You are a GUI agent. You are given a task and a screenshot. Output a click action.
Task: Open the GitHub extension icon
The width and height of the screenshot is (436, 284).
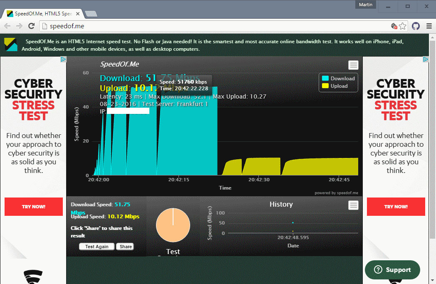coord(416,26)
